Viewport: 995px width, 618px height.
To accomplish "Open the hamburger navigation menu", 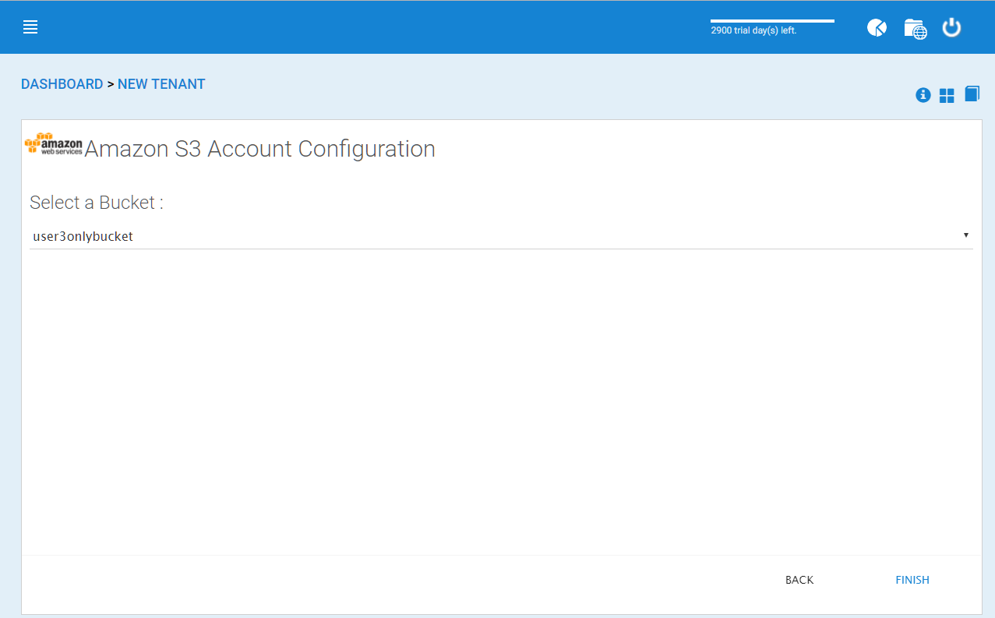I will click(x=30, y=27).
